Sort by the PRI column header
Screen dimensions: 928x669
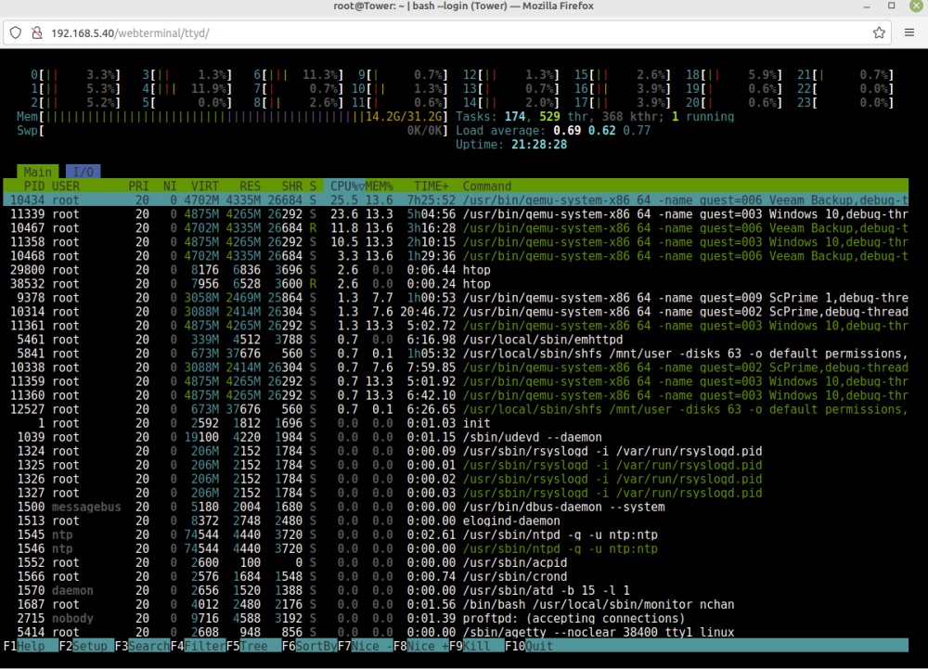138,186
